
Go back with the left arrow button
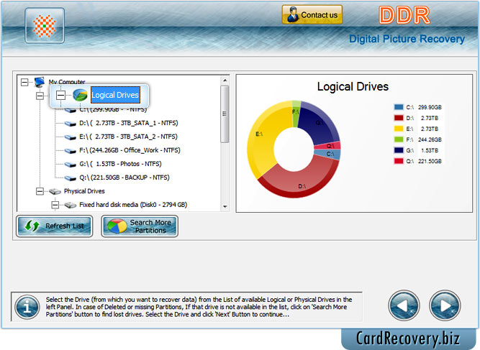pos(404,305)
